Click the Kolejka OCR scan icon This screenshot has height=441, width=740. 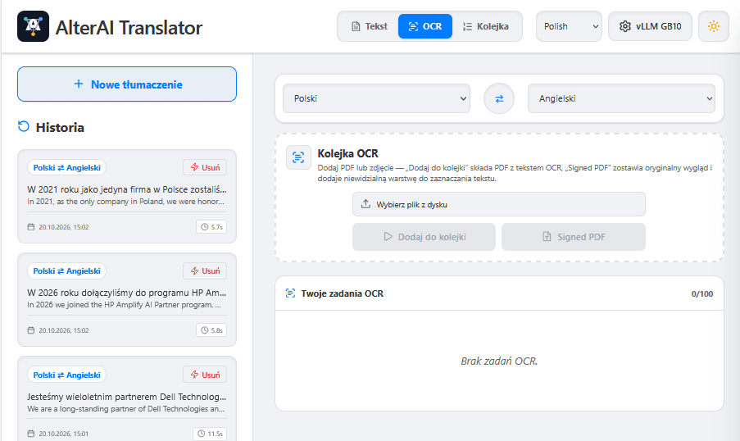point(298,157)
